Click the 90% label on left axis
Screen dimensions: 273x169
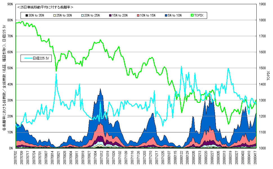click(x=10, y=4)
